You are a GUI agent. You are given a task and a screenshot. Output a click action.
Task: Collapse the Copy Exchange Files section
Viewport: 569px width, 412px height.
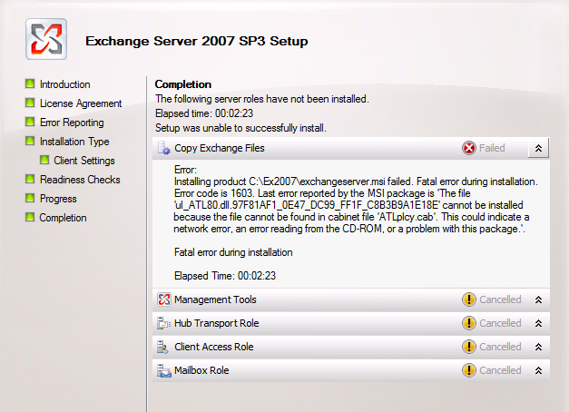538,148
